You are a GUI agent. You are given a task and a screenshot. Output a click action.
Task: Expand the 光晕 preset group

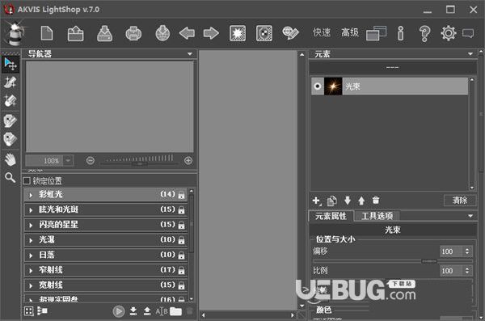31,240
